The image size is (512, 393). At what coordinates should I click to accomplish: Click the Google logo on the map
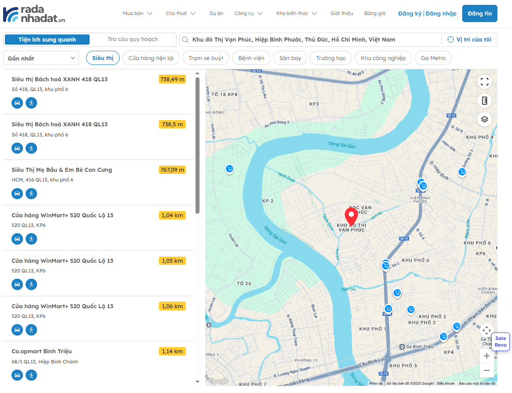click(218, 381)
